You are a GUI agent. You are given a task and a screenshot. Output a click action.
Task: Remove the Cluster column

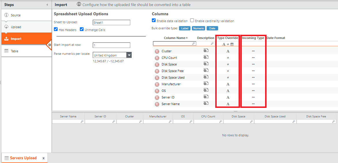click(157, 51)
